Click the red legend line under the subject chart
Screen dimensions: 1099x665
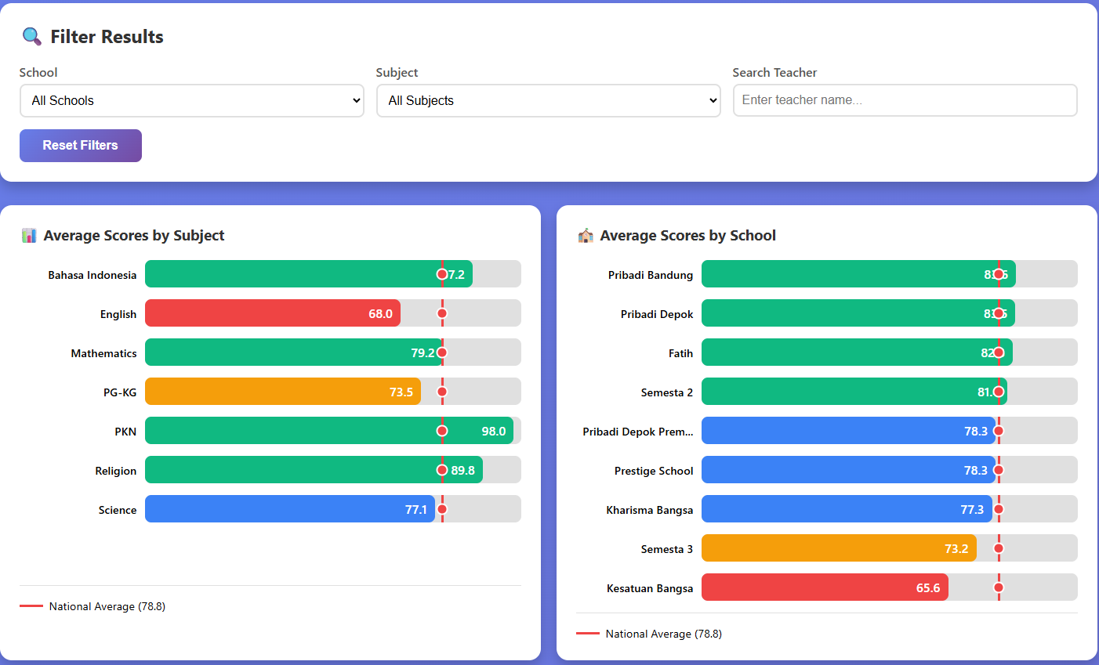click(31, 605)
